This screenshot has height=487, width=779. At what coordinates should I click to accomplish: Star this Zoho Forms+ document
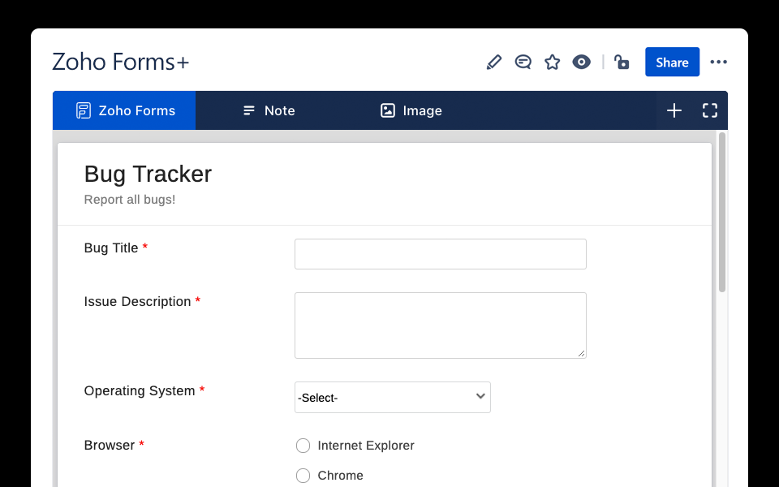(x=552, y=62)
